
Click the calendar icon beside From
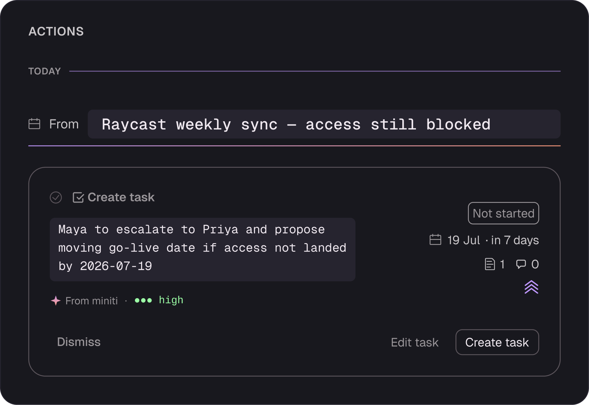click(35, 124)
